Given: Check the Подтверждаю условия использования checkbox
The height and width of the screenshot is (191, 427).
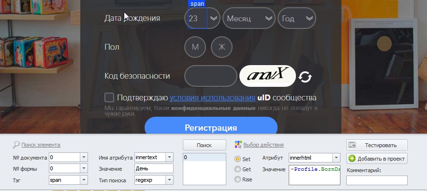Looking at the screenshot, I should click(109, 97).
